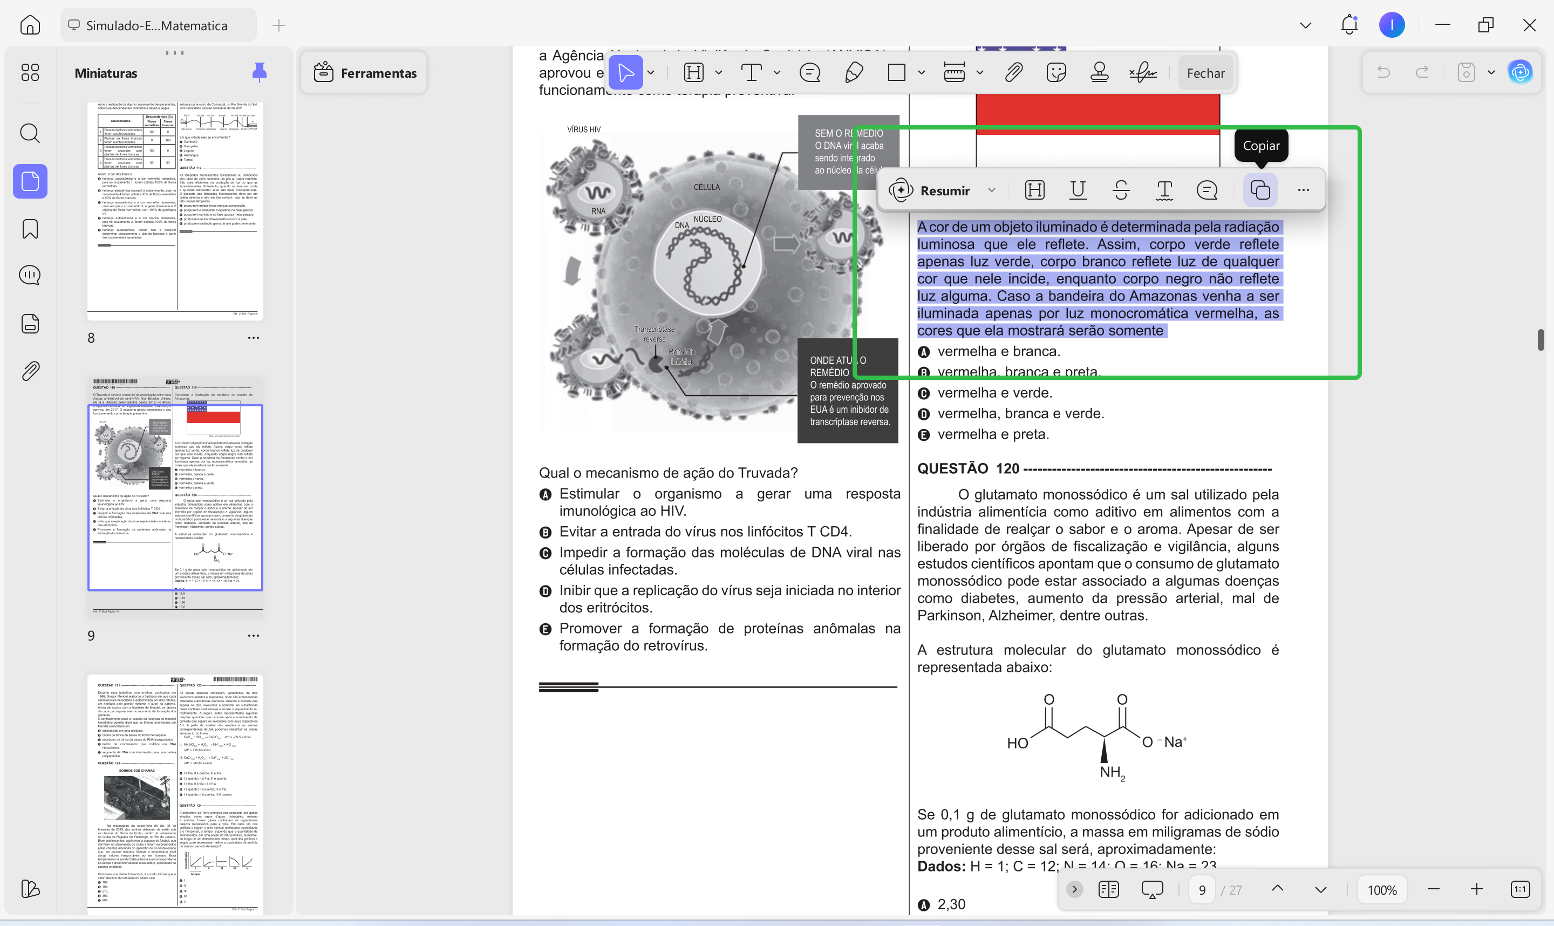Redo the last action

coord(1422,72)
